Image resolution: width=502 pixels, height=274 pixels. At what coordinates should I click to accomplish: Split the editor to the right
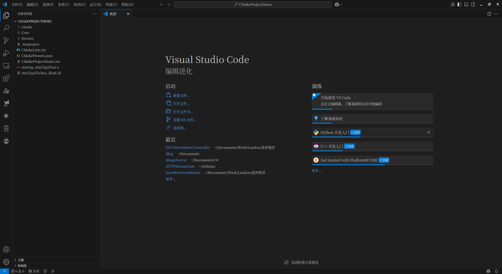coord(489,14)
